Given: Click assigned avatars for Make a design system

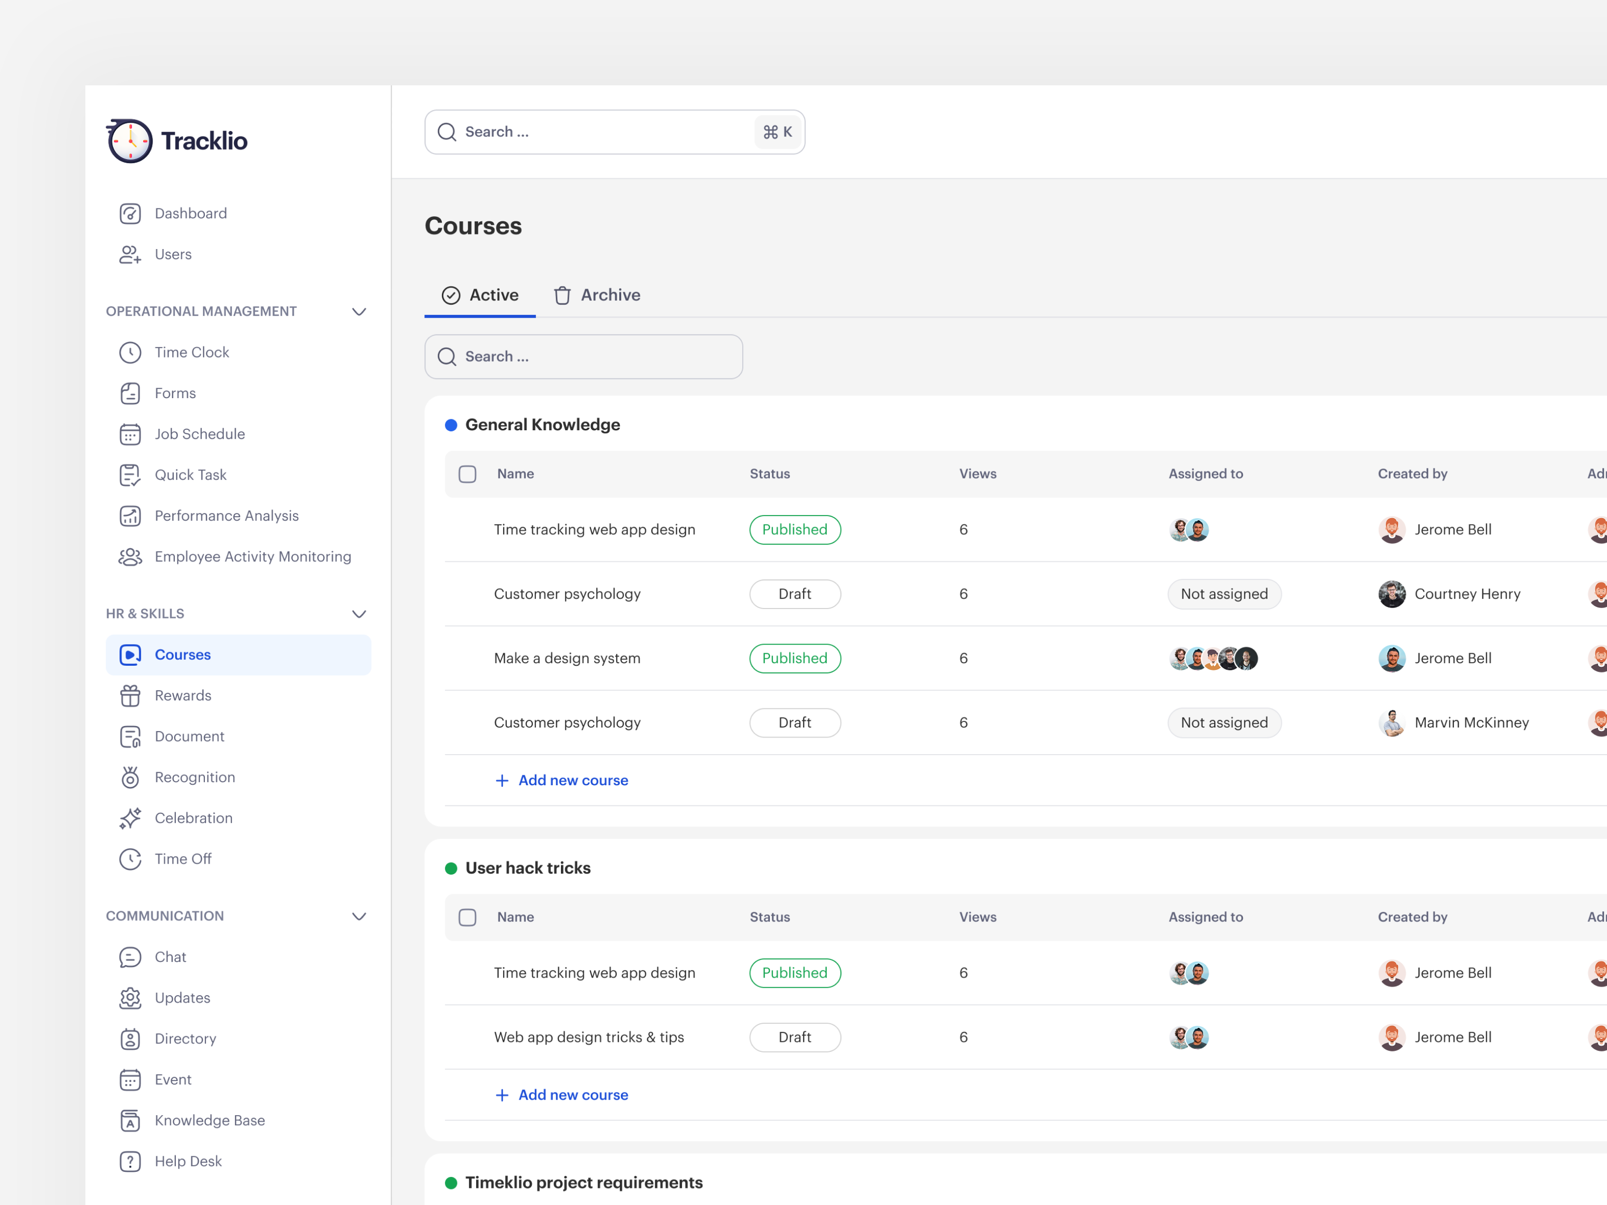Looking at the screenshot, I should (1213, 658).
